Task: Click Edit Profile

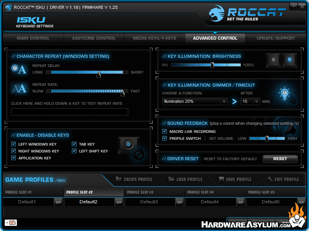Action: pos(283,179)
